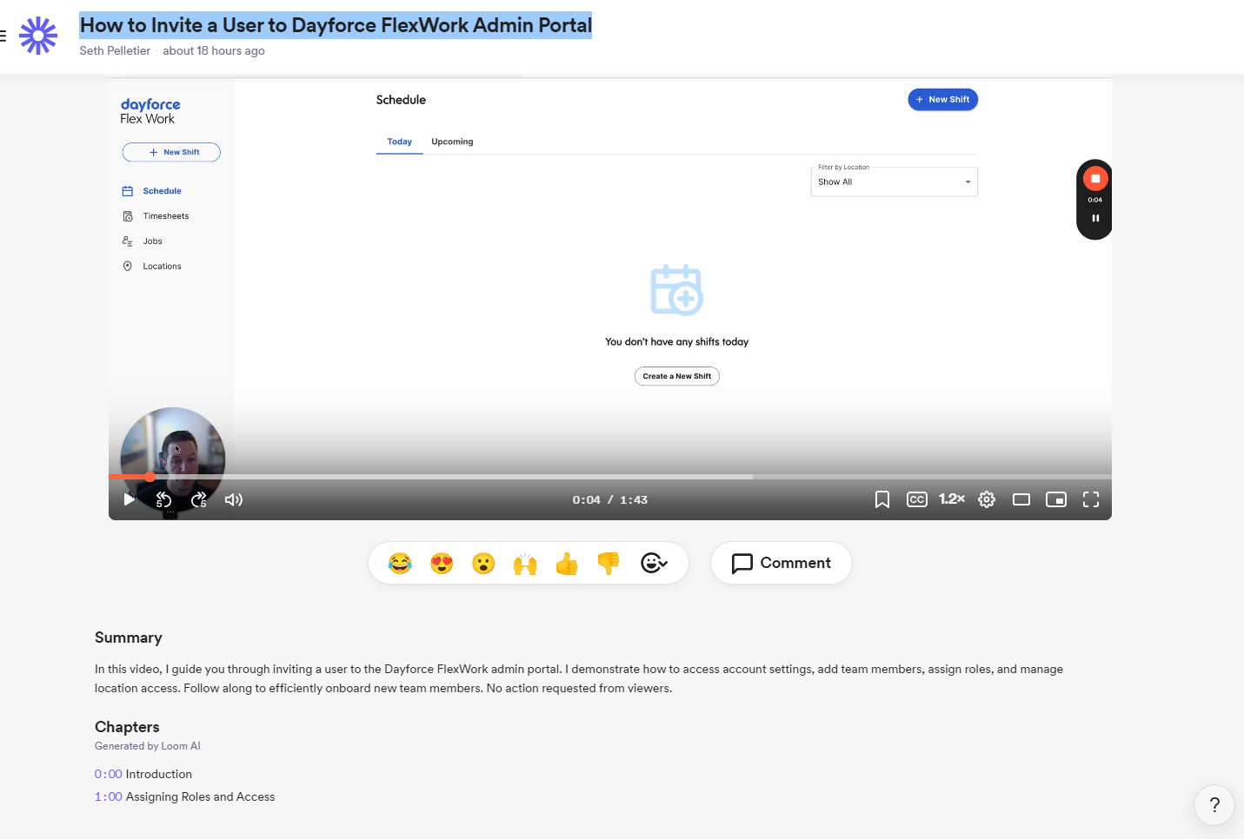
Task: Click the sidebar New Shift outlined button
Action: [171, 152]
